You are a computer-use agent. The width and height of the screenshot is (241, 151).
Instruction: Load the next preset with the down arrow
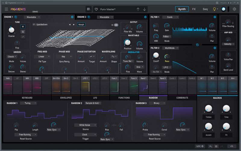[x=145, y=9]
